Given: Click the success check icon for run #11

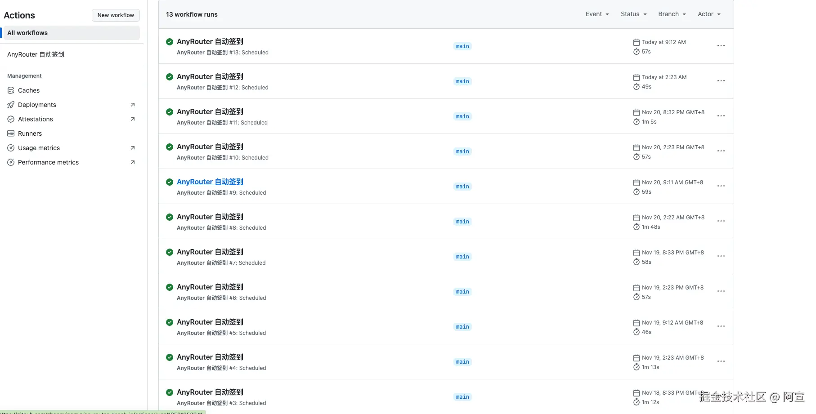Looking at the screenshot, I should tap(170, 112).
